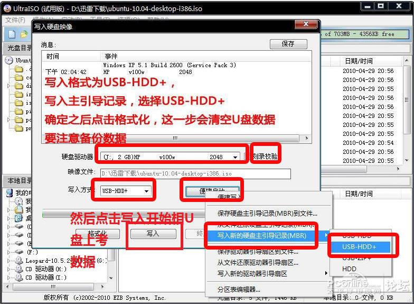Click the CD drive I: icon
The width and height of the screenshot is (414, 304).
19,278
